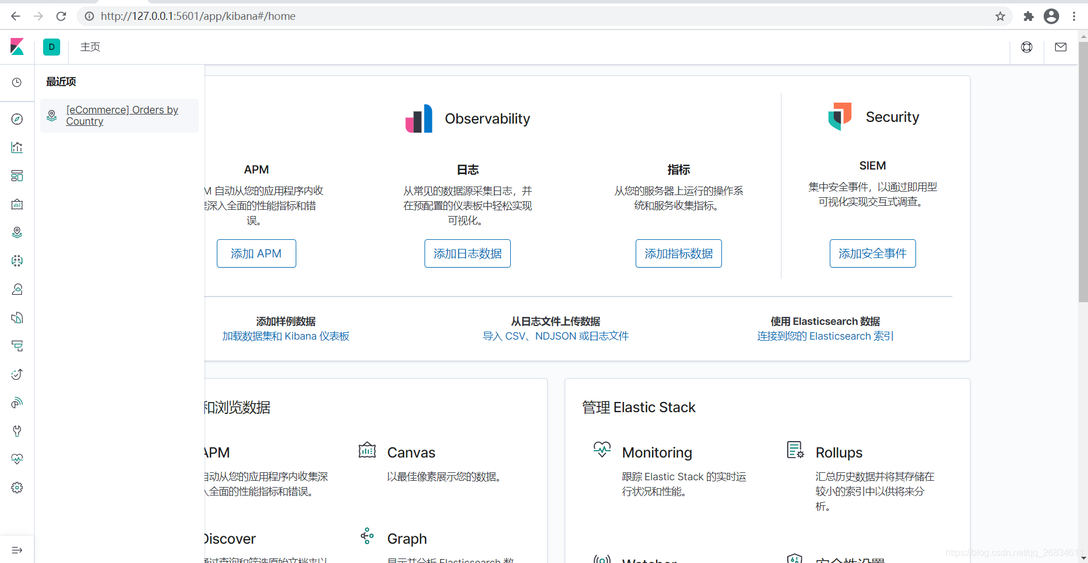Click the 最近项 heading
The height and width of the screenshot is (563, 1088).
61,82
